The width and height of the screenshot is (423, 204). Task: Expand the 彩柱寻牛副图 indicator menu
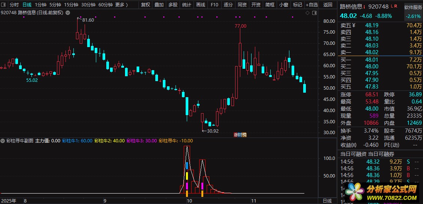coord(3,141)
